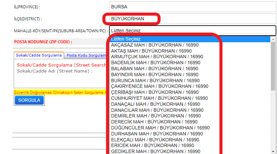The width and height of the screenshot is (277, 154).
Task: Switch to the Sokak/Cadde Sorgulama tab
Action: 39,55
